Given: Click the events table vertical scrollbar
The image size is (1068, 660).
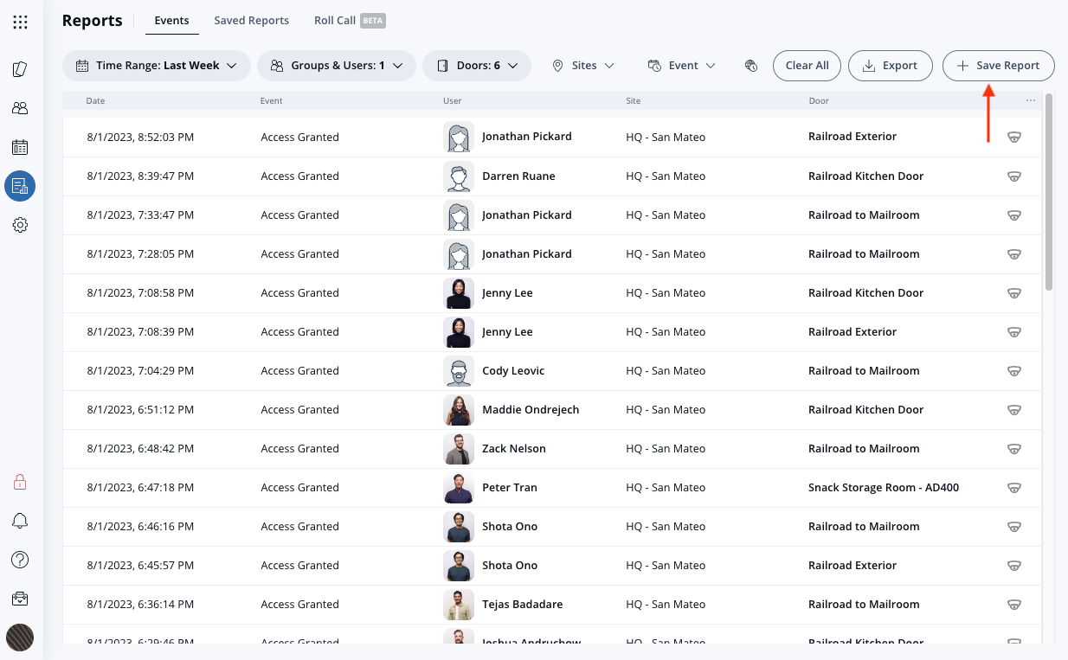Looking at the screenshot, I should point(1049,190).
